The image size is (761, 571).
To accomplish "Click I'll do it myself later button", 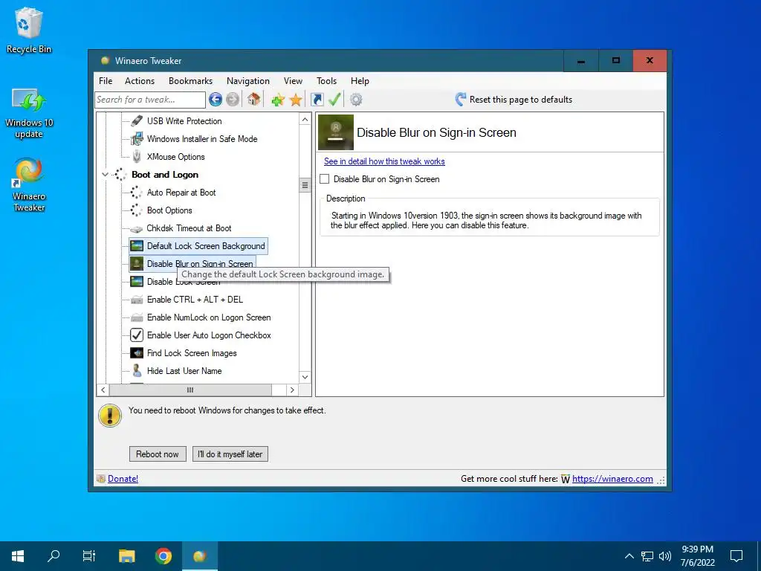I will tap(230, 454).
